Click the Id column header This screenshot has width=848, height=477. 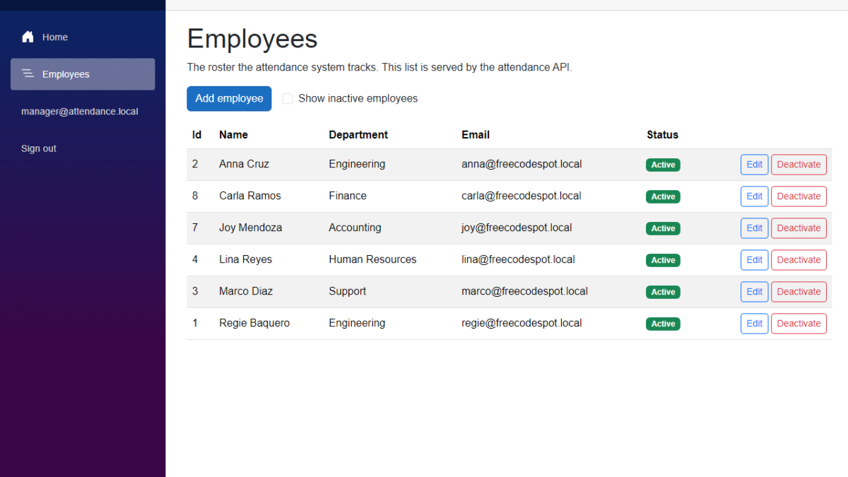tap(196, 134)
